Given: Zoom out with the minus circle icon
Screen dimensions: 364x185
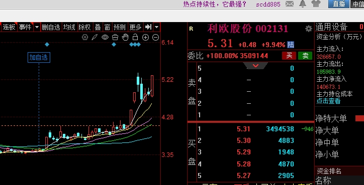Looking at the screenshot, I should point(155,37).
